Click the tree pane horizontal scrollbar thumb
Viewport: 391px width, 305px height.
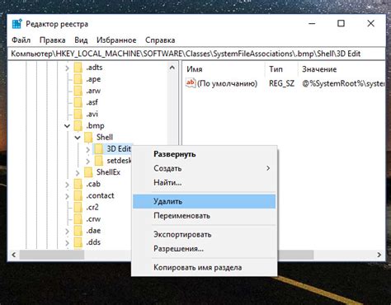click(x=52, y=255)
